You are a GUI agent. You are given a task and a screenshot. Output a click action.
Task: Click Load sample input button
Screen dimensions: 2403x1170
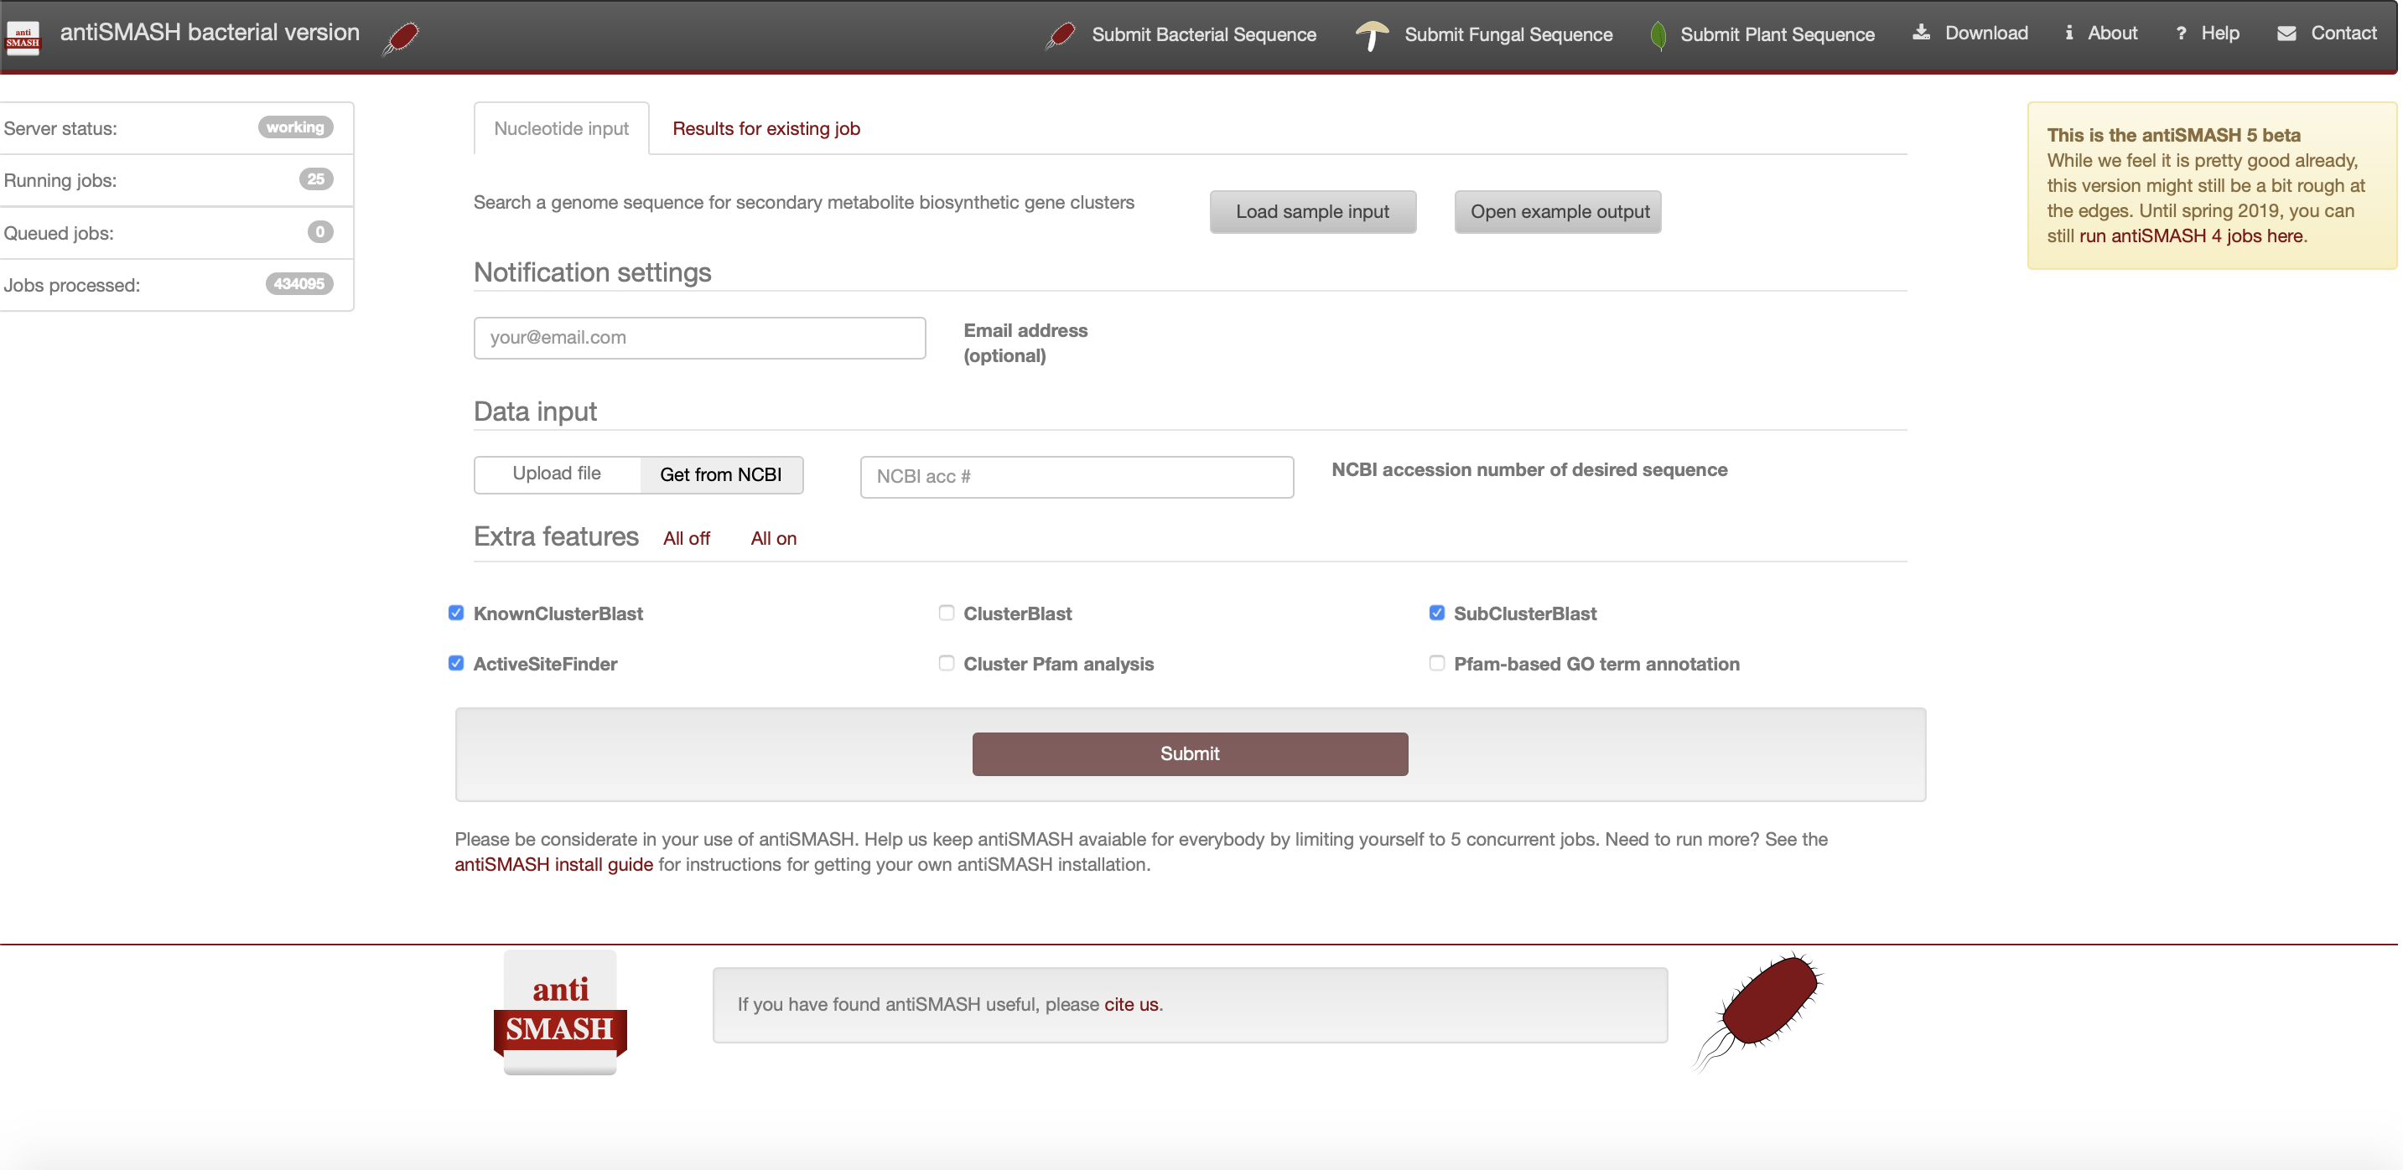coord(1312,212)
